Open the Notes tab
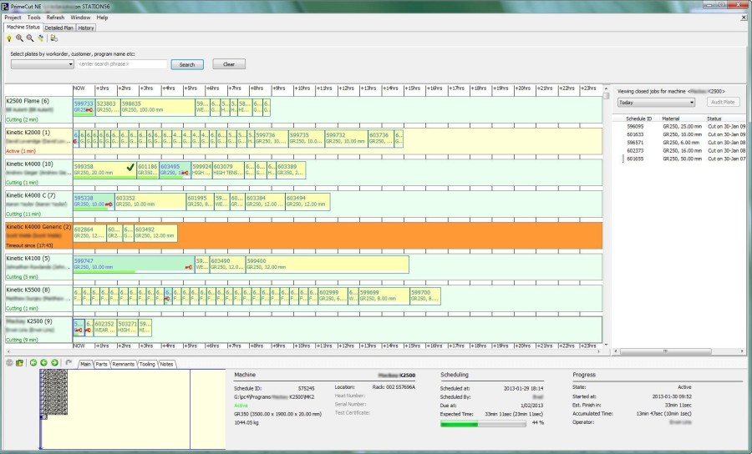This screenshot has height=454, width=752. click(x=166, y=364)
